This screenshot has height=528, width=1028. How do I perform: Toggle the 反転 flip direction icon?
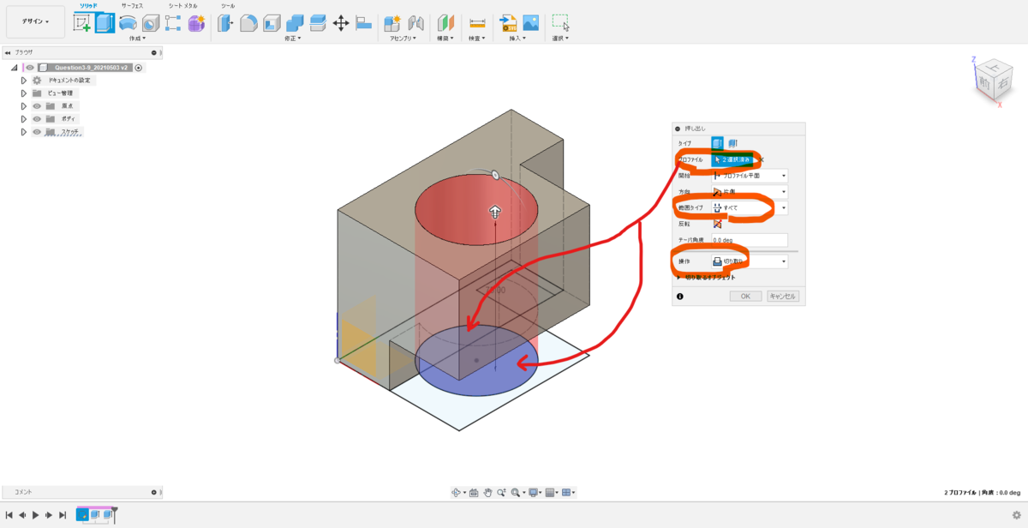coord(718,224)
